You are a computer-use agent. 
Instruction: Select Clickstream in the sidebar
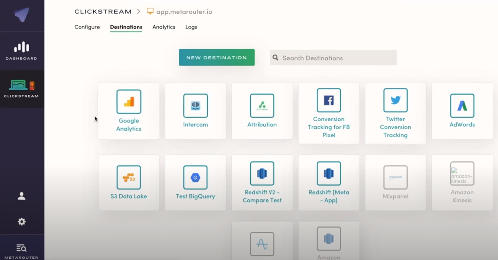point(22,88)
